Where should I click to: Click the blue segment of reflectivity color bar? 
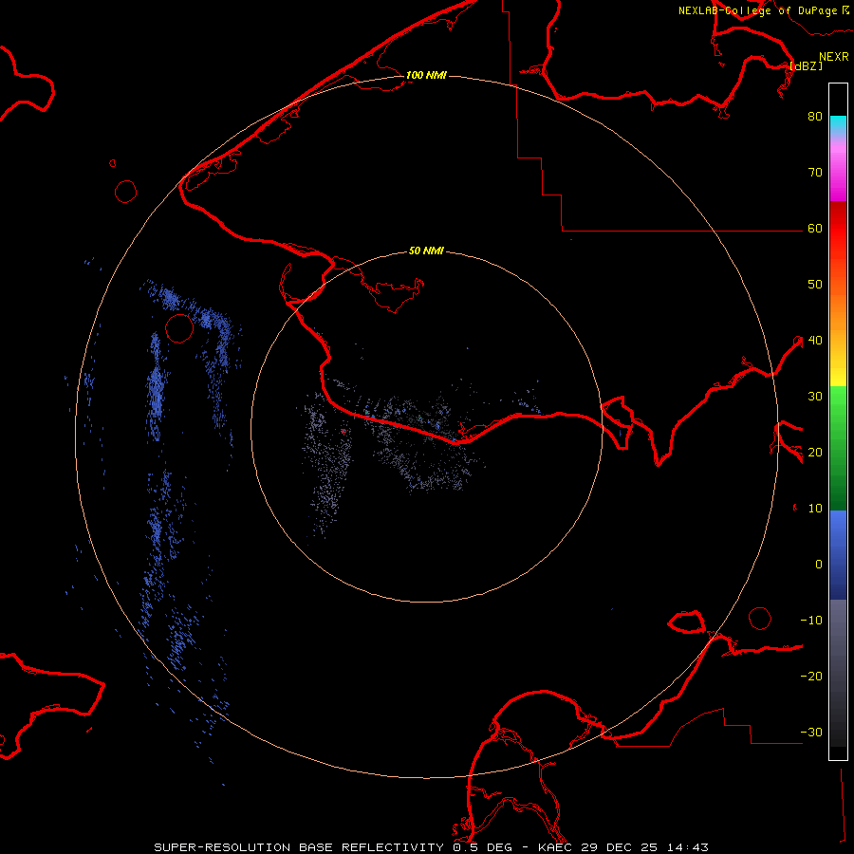click(838, 555)
